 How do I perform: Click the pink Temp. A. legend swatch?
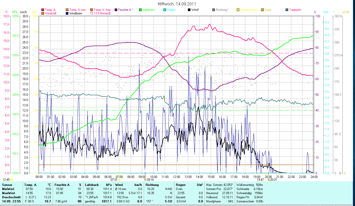(42, 10)
